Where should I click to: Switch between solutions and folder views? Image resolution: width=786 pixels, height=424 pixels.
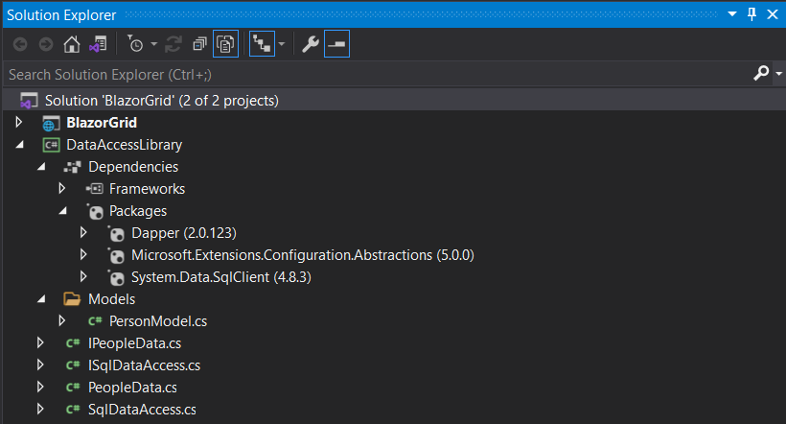pos(98,45)
